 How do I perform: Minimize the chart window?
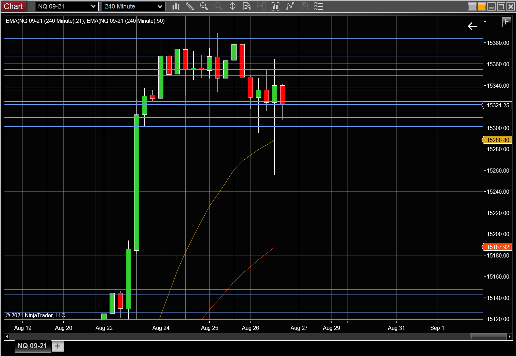491,6
